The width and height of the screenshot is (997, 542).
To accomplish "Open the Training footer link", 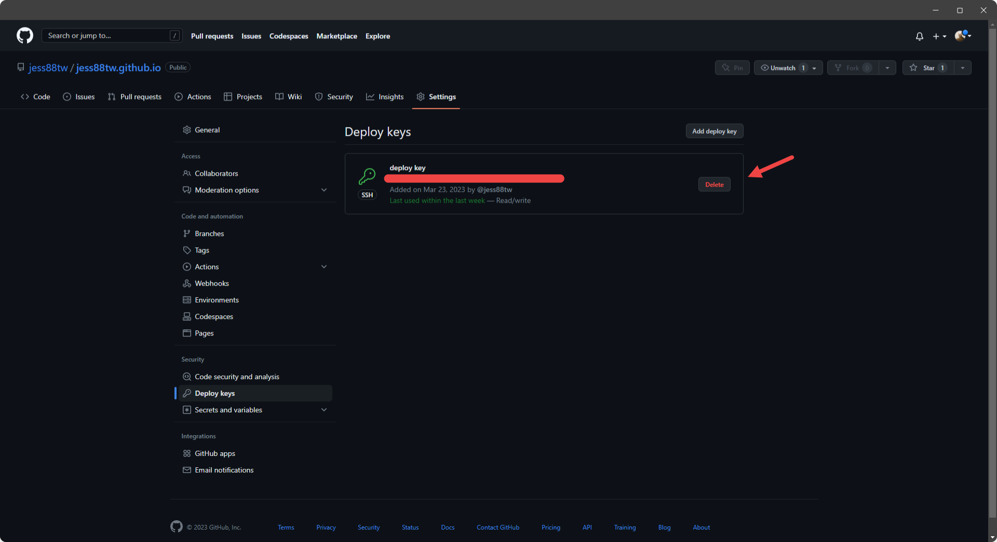I will pyautogui.click(x=625, y=527).
